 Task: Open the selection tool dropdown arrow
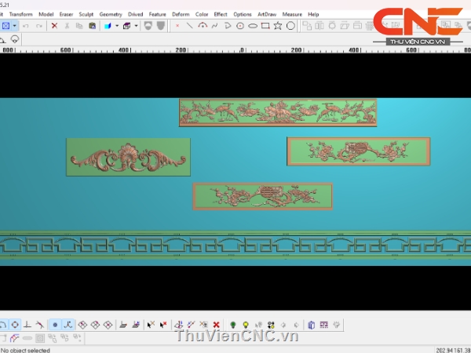point(16,26)
